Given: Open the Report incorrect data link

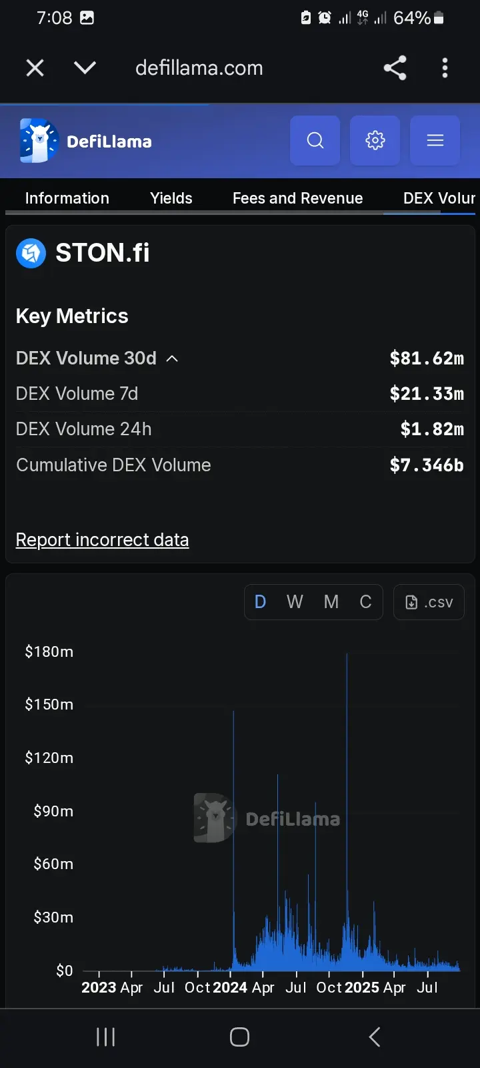Looking at the screenshot, I should click(102, 539).
